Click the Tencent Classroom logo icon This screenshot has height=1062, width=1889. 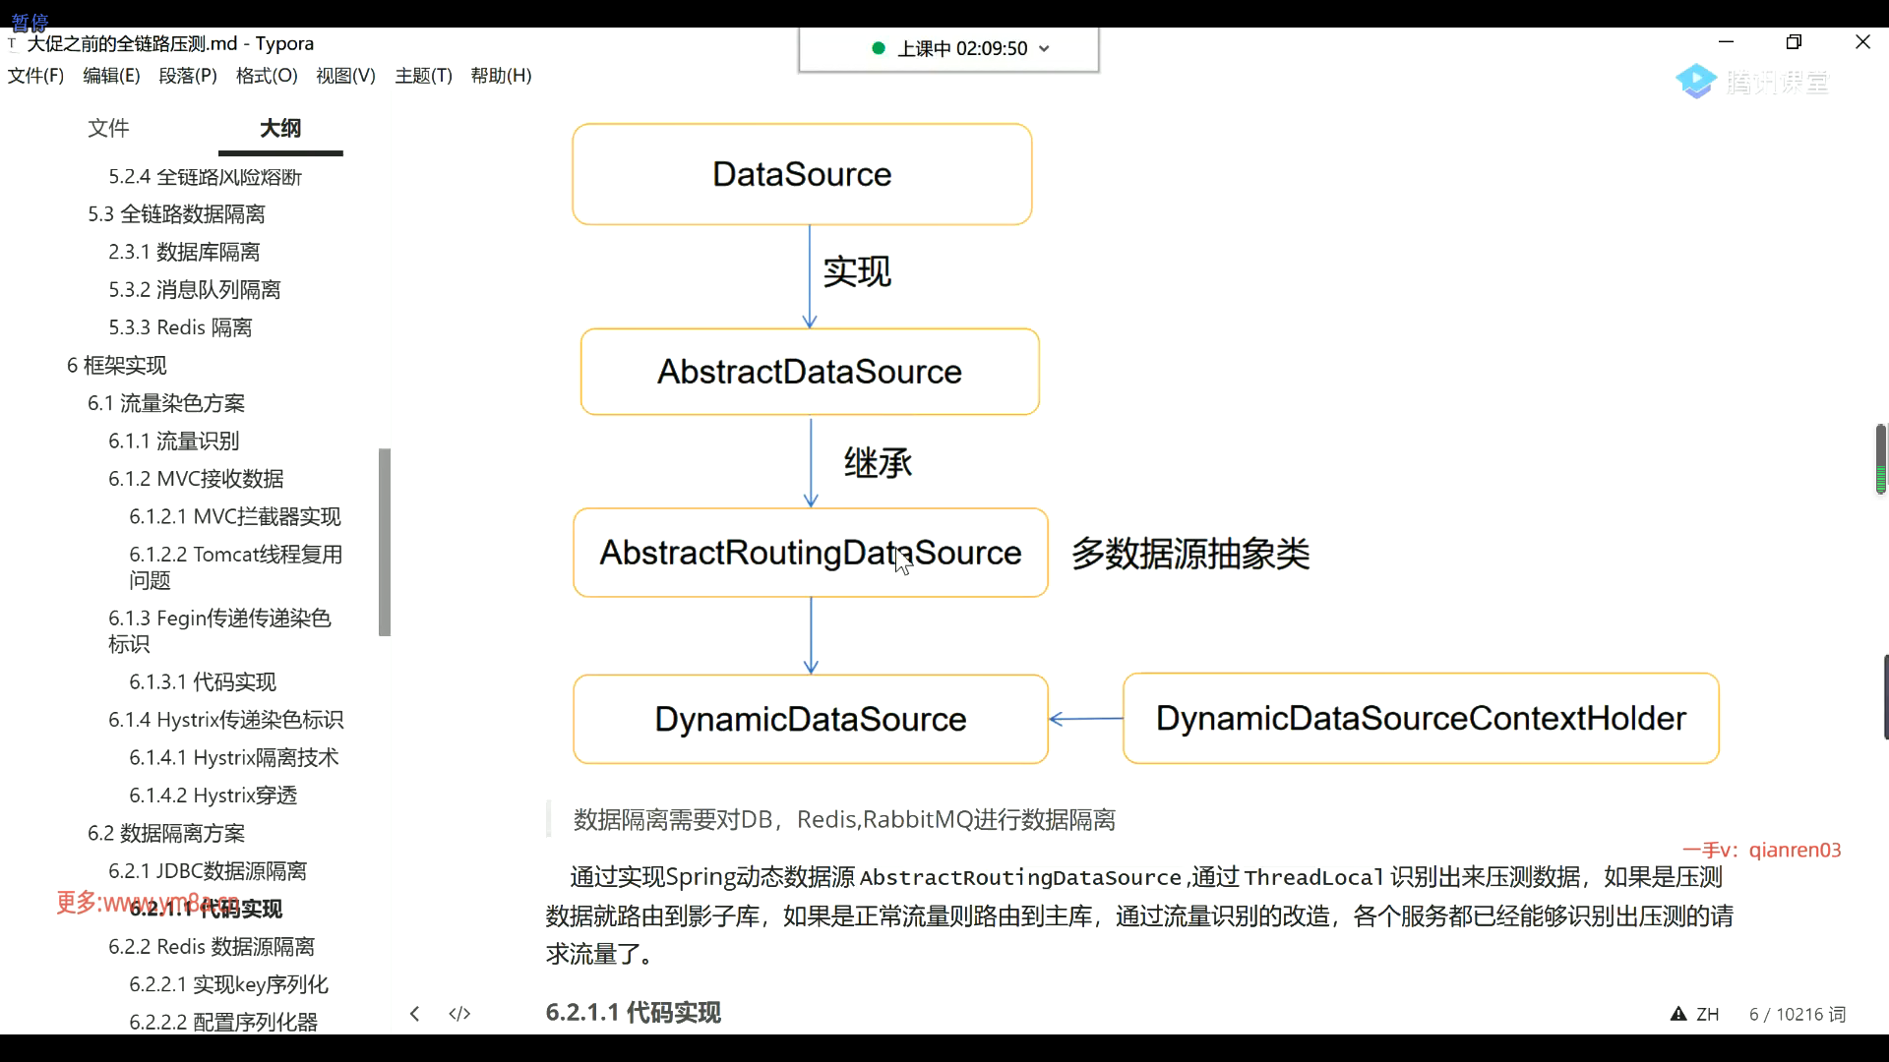(1696, 82)
